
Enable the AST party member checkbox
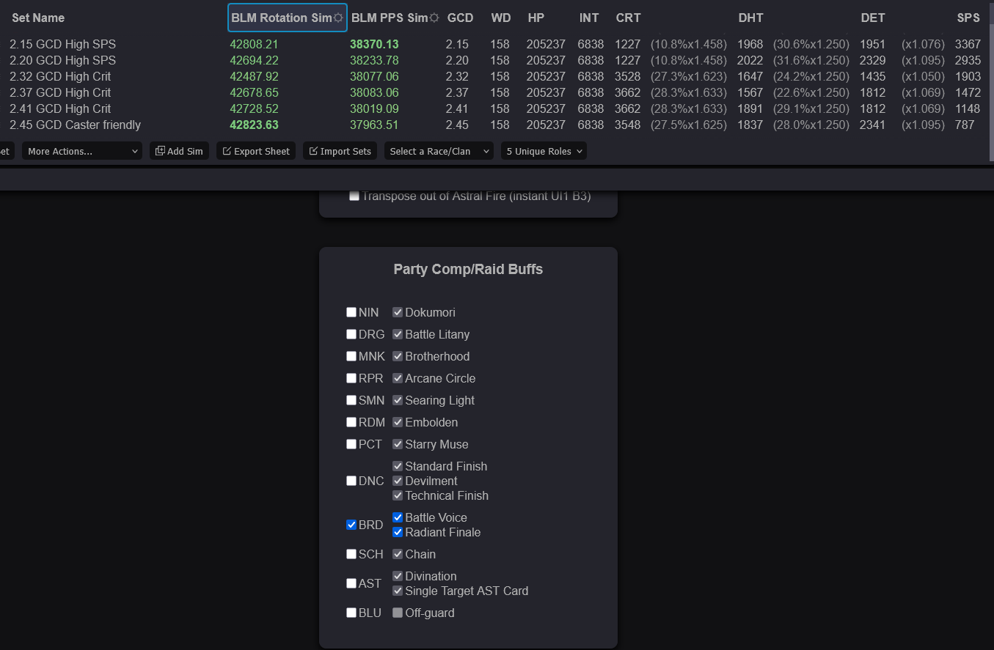coord(351,583)
